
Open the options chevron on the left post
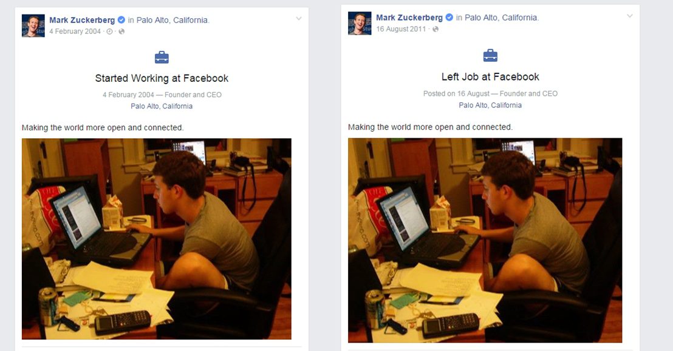[x=299, y=18]
